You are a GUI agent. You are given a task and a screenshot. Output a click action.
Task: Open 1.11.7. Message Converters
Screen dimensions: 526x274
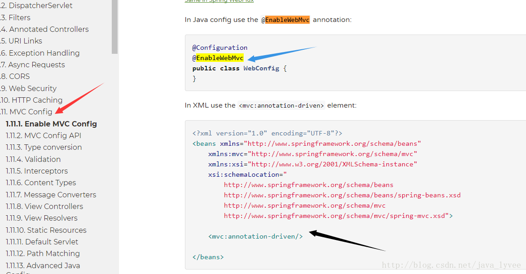pyautogui.click(x=51, y=195)
